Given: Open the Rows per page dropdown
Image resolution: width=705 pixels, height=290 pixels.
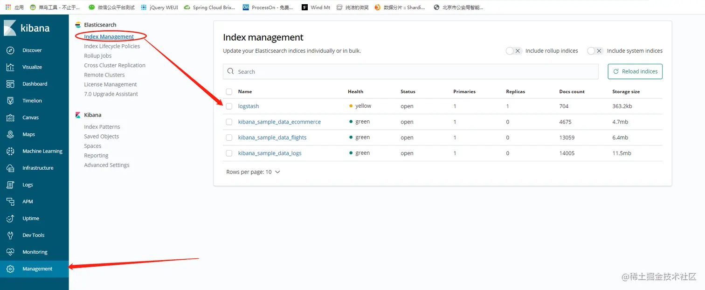Looking at the screenshot, I should [253, 172].
